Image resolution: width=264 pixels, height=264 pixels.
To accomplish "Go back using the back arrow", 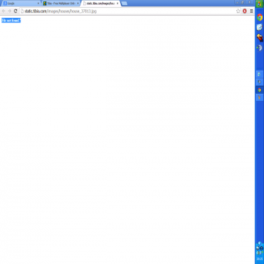I will tap(4, 11).
